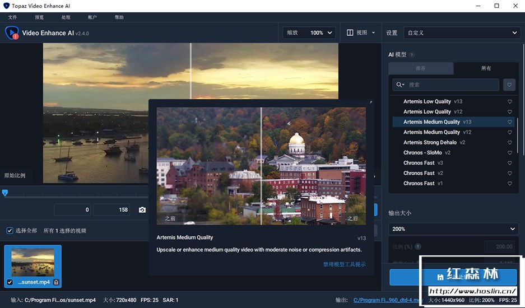525x308 pixels.
Task: Open the zoom 100% dropdown
Action: (309, 33)
